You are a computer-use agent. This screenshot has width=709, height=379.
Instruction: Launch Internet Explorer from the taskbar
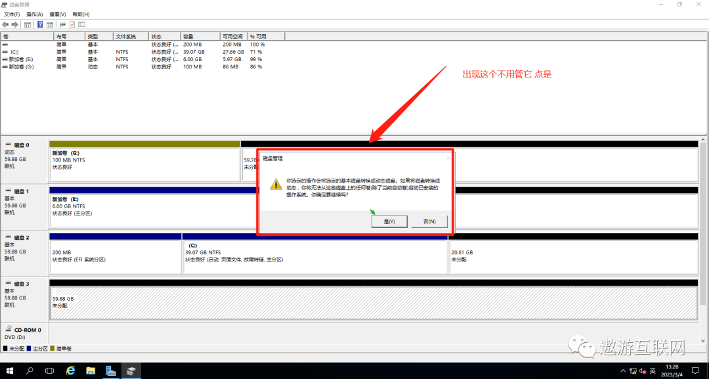(70, 371)
